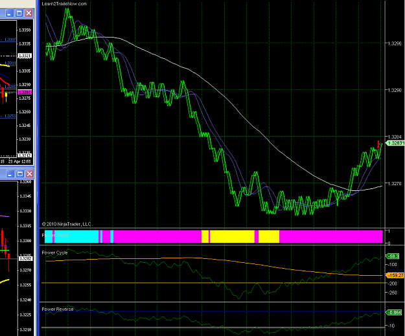This screenshot has width=405, height=336.
Task: Select the Learn2TradeNow.com chart label
Action: click(64, 4)
